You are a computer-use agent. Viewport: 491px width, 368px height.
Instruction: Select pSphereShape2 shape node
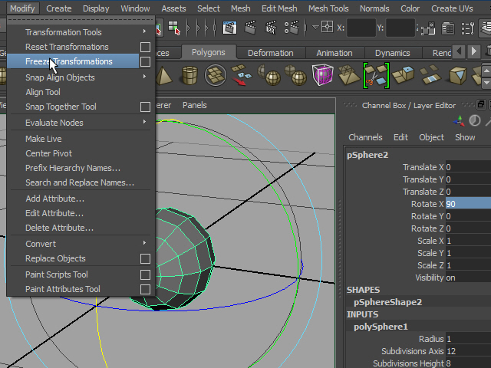coord(387,302)
